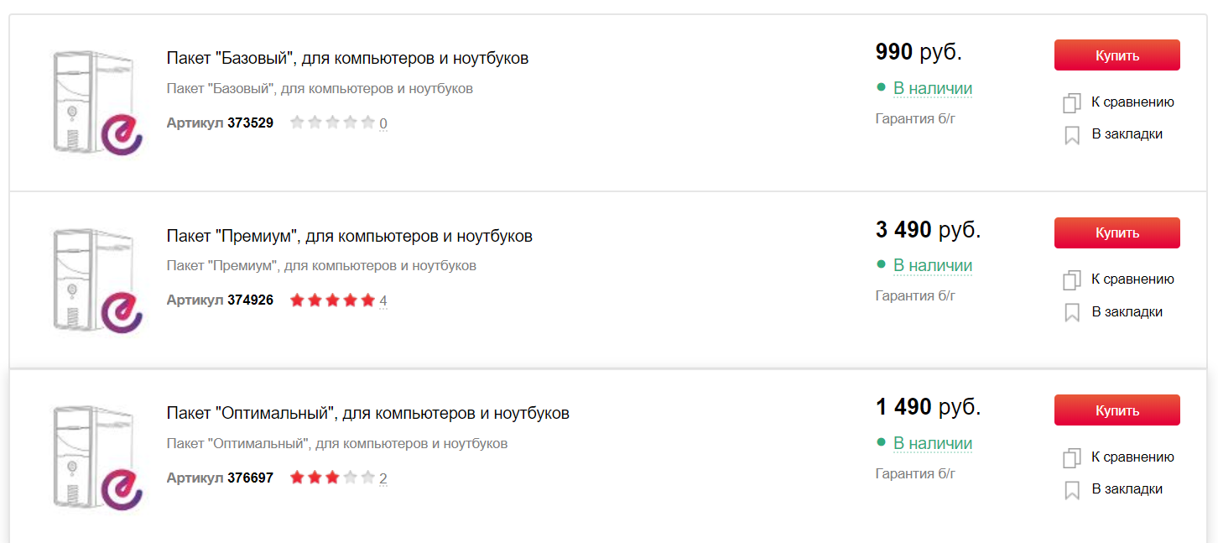Click the empty star rating of Базовый
This screenshot has height=543, width=1218.
[x=332, y=123]
